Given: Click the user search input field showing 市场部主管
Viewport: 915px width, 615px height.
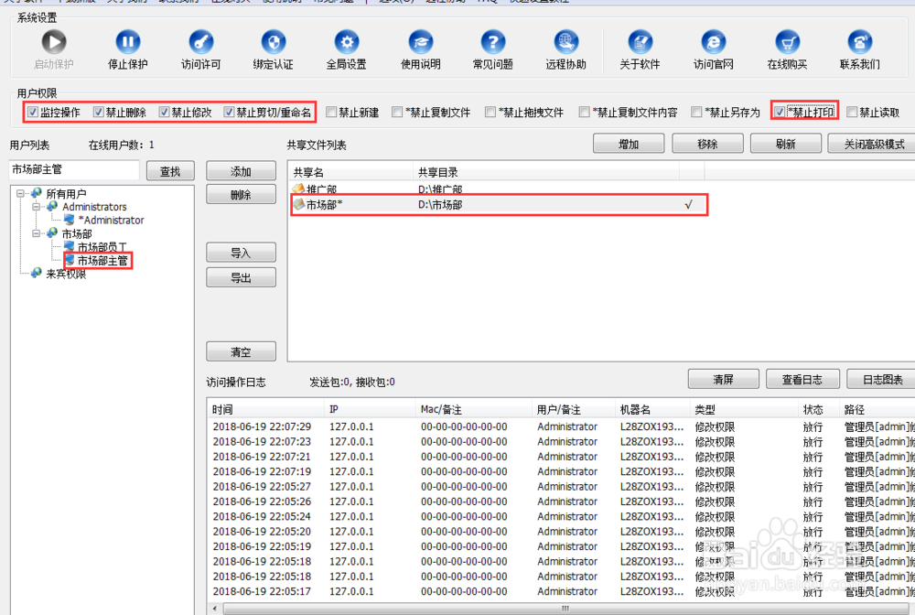Looking at the screenshot, I should (73, 169).
